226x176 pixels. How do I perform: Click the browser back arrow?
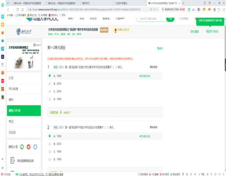(8, 10)
